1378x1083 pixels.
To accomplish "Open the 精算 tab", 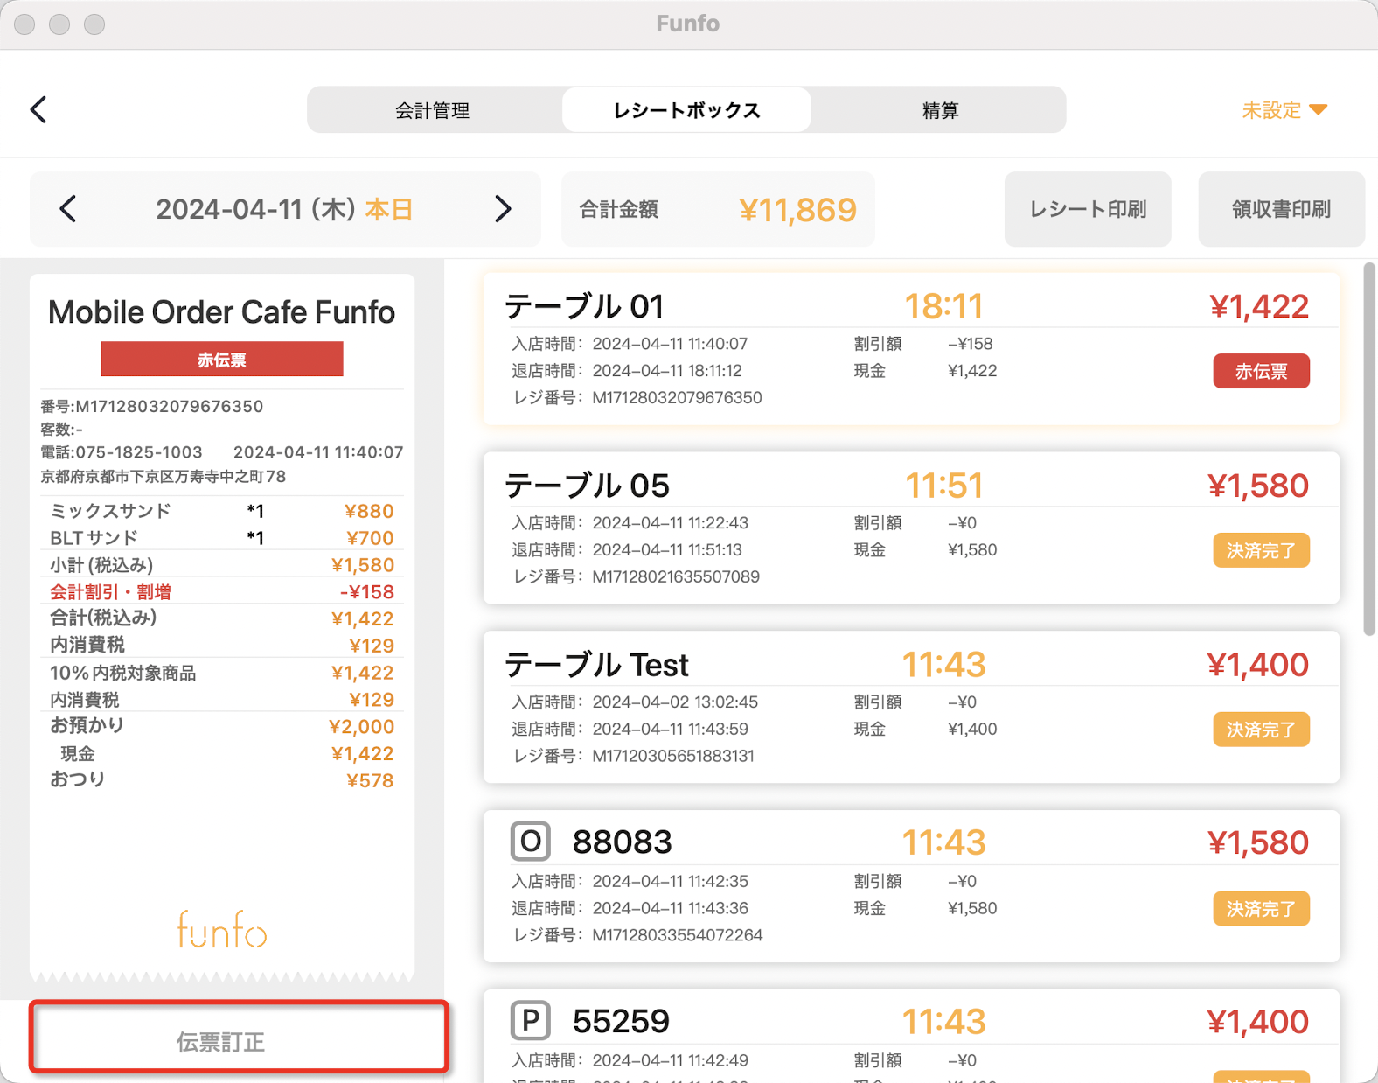I will tap(940, 110).
